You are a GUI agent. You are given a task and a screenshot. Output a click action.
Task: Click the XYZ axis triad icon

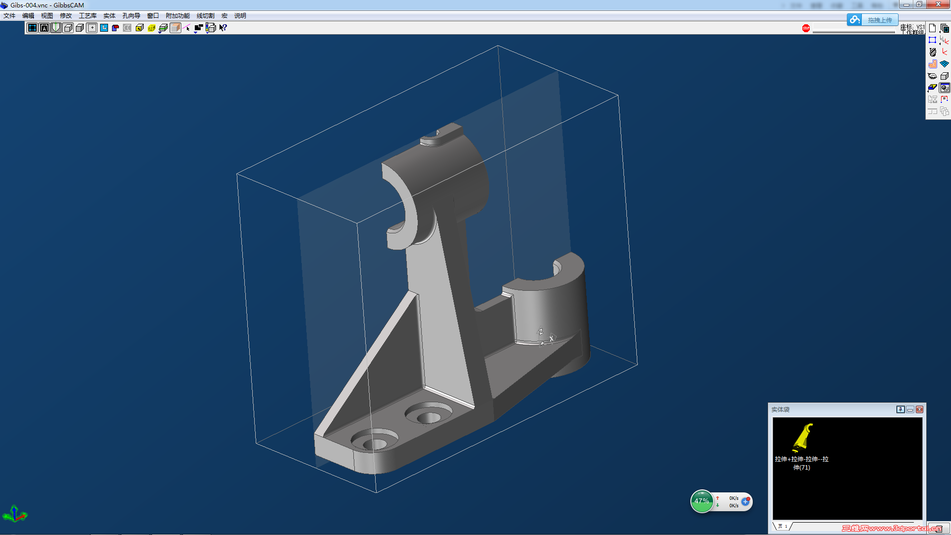coord(14,514)
